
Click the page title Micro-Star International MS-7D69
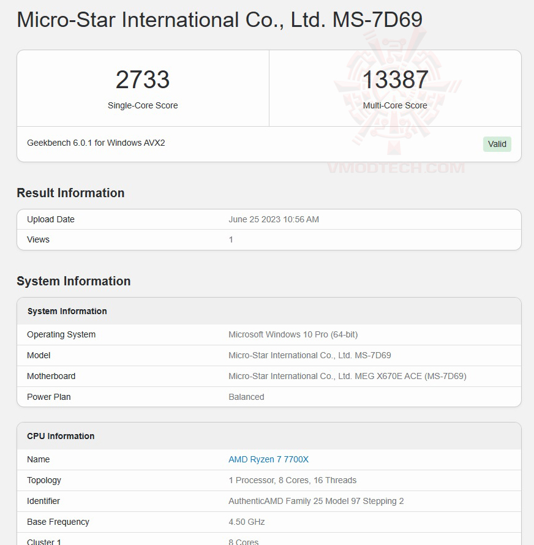coord(219,20)
